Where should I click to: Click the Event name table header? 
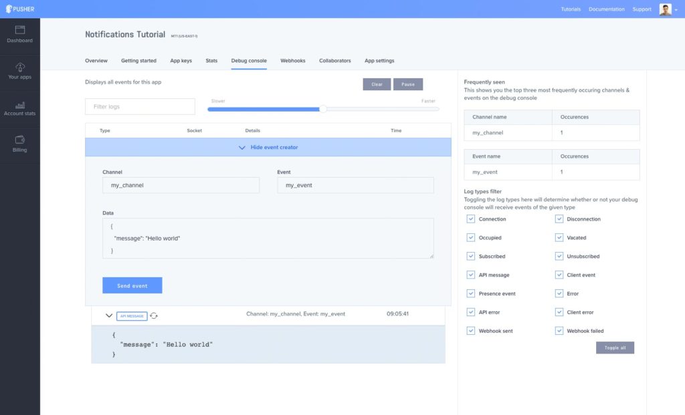(486, 156)
